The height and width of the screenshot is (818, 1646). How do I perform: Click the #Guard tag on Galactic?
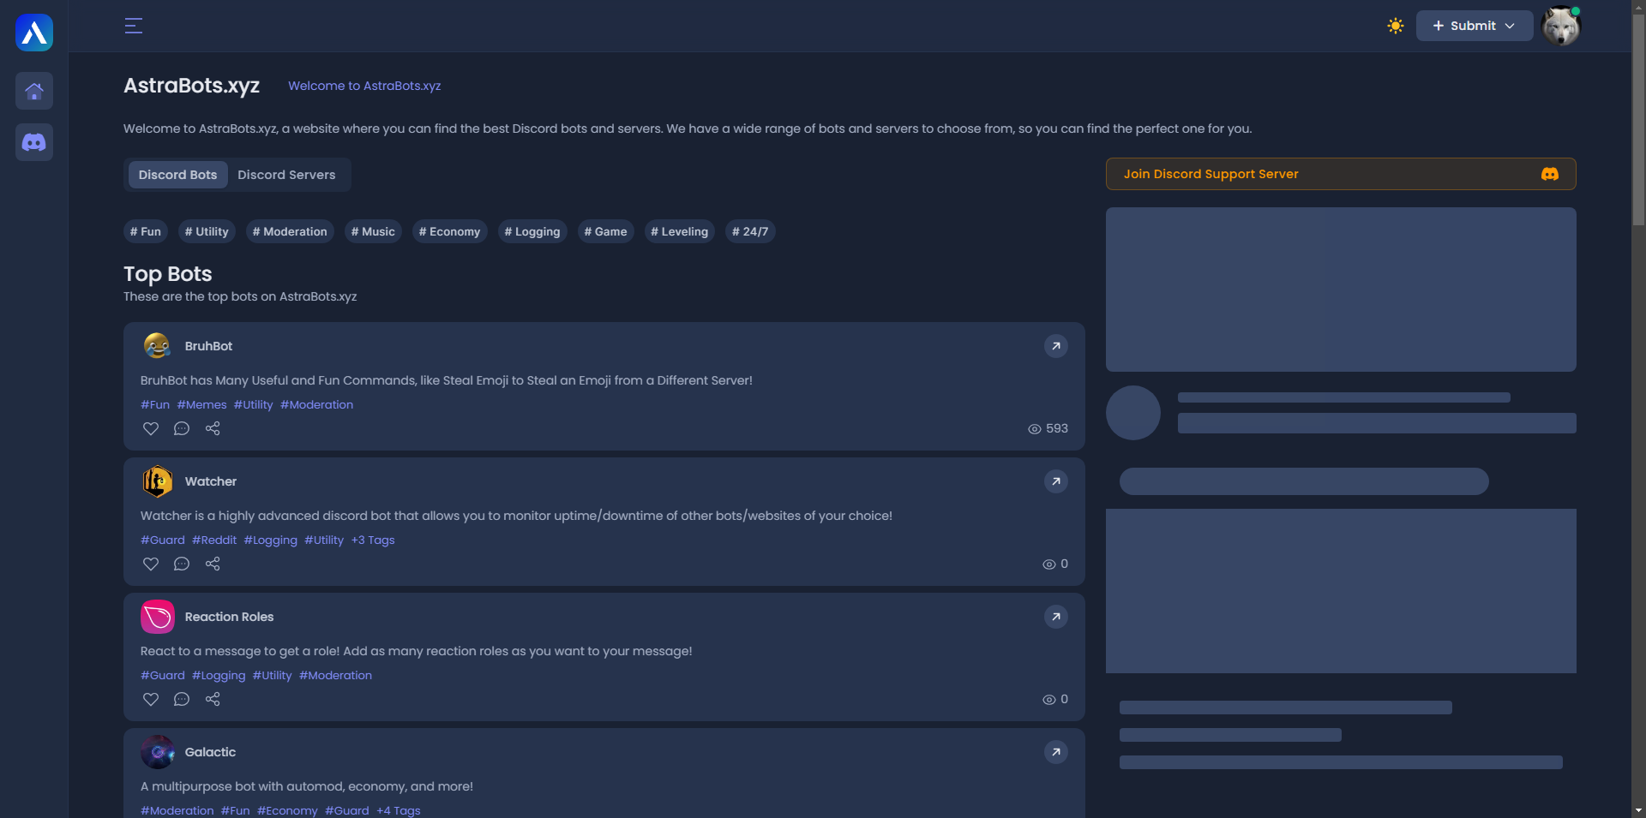(347, 810)
